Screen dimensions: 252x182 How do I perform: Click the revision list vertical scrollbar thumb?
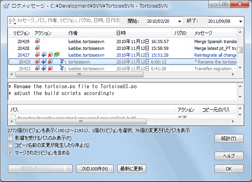pos(240,50)
